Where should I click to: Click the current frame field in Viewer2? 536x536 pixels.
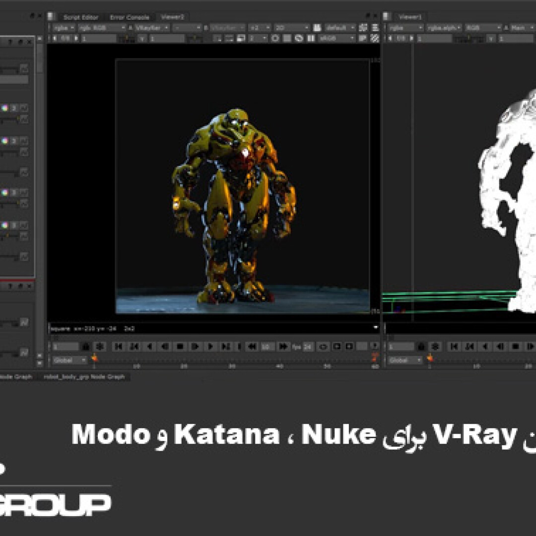pos(66,346)
